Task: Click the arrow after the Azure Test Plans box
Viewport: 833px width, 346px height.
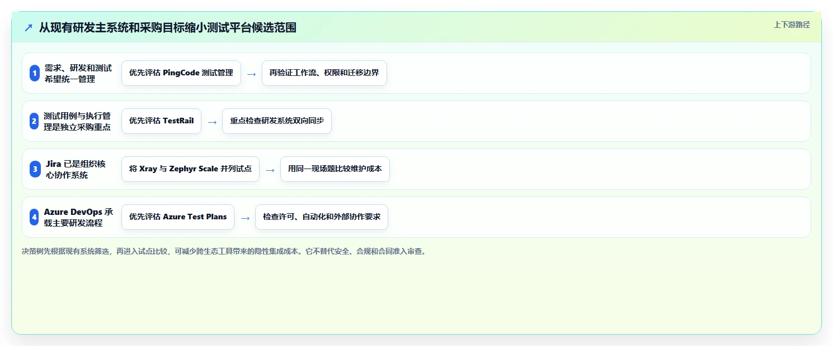Action: click(x=245, y=218)
